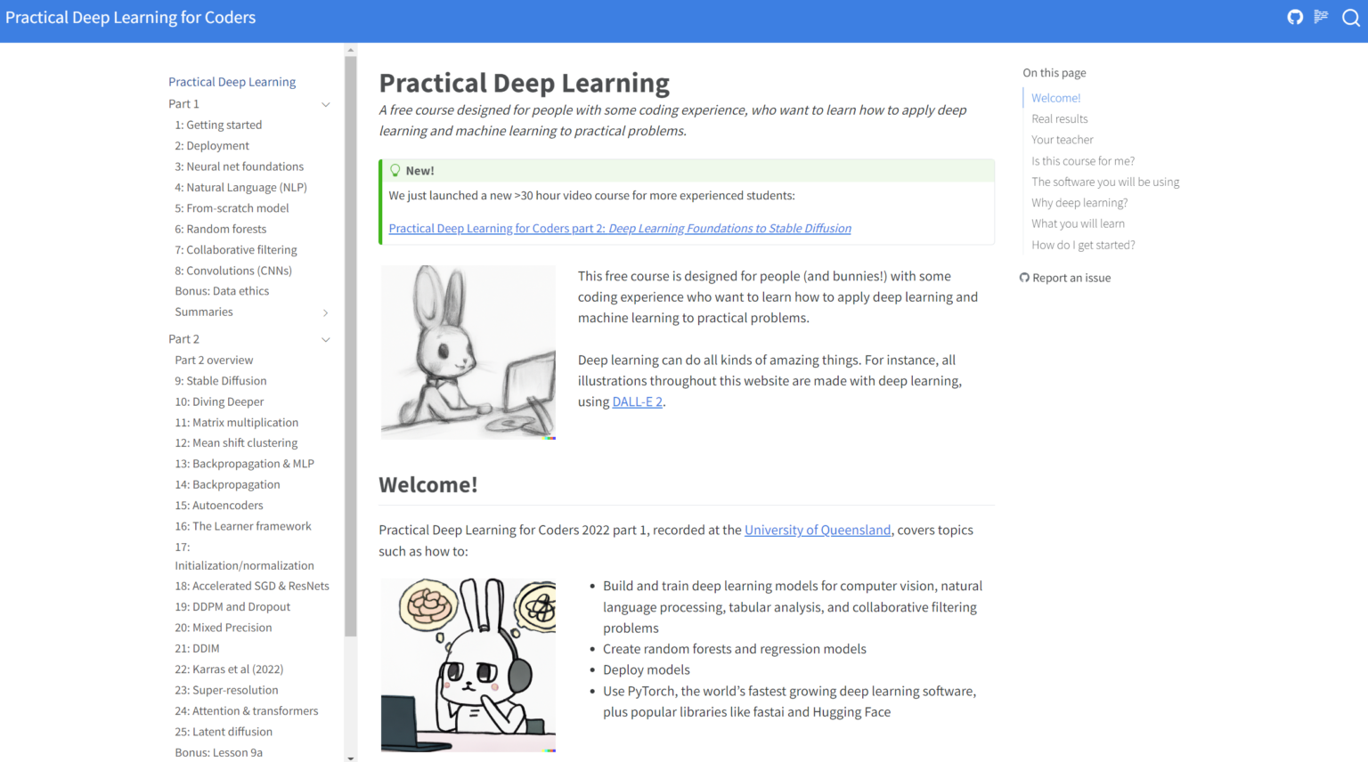Collapse the Part 1 section
The width and height of the screenshot is (1368, 762).
pos(326,104)
